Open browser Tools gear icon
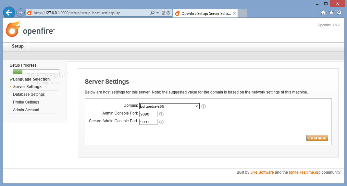The width and height of the screenshot is (347, 186). tap(339, 13)
